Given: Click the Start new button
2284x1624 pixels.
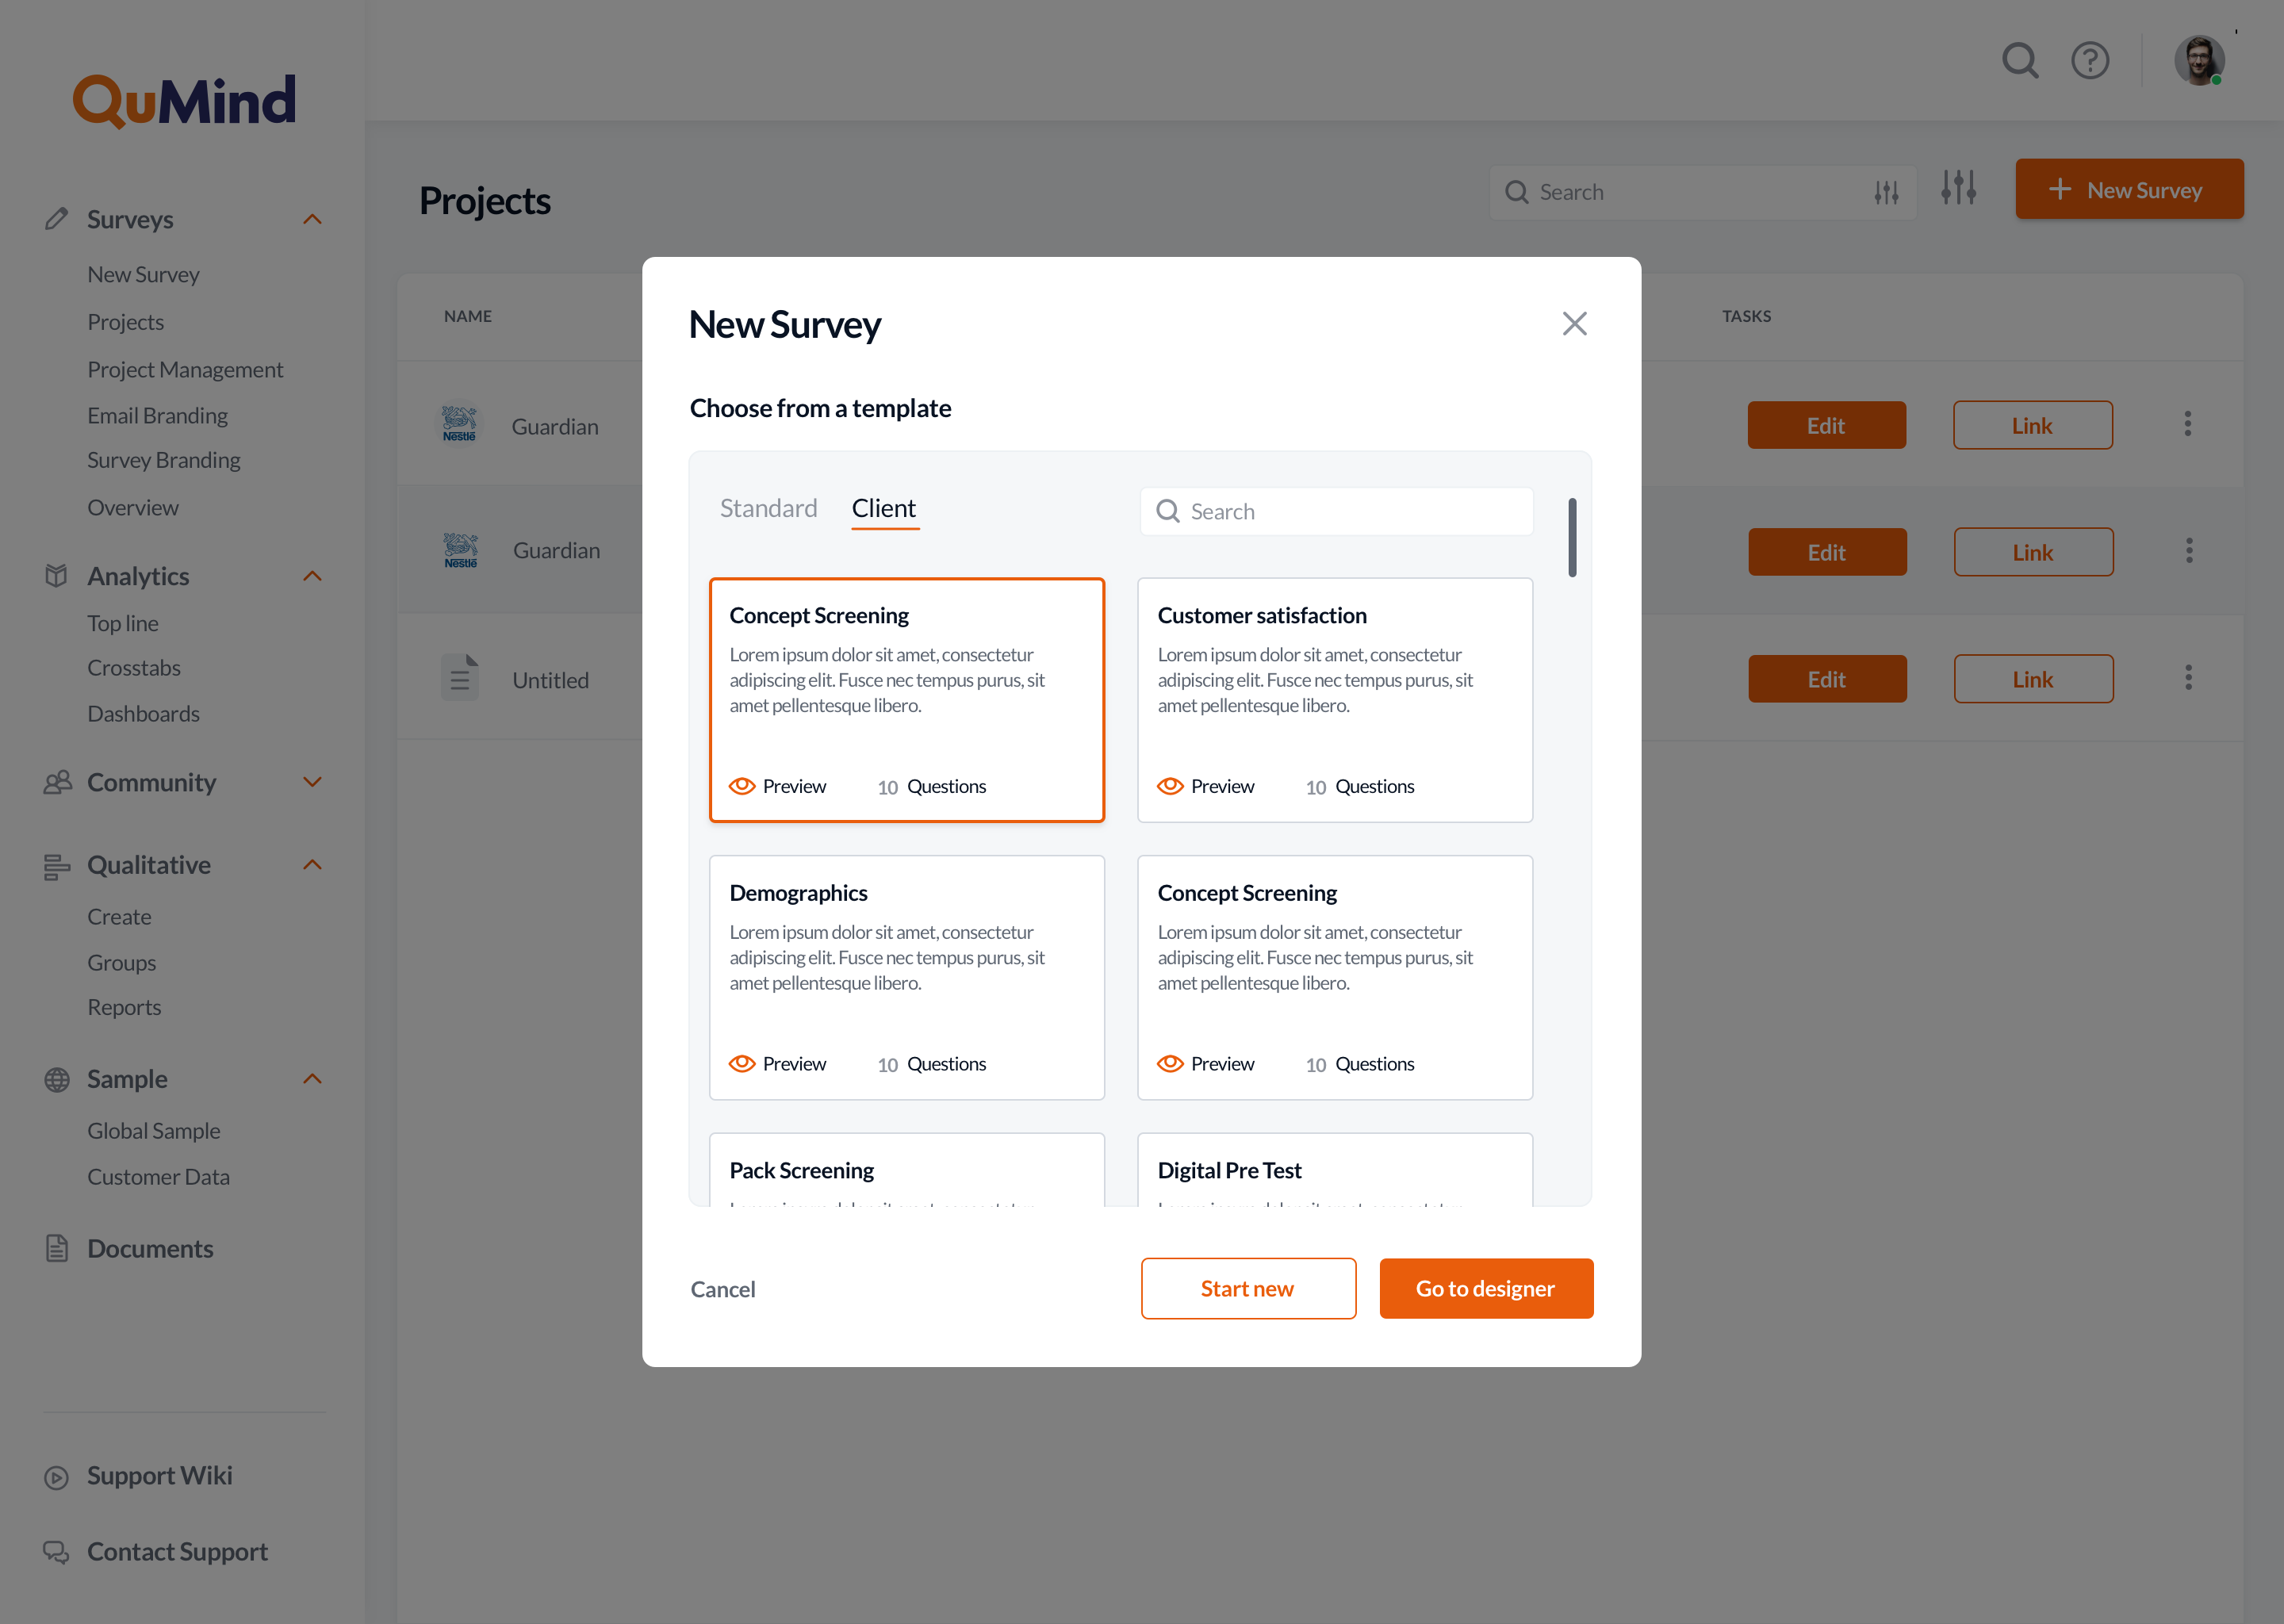Looking at the screenshot, I should [x=1248, y=1288].
